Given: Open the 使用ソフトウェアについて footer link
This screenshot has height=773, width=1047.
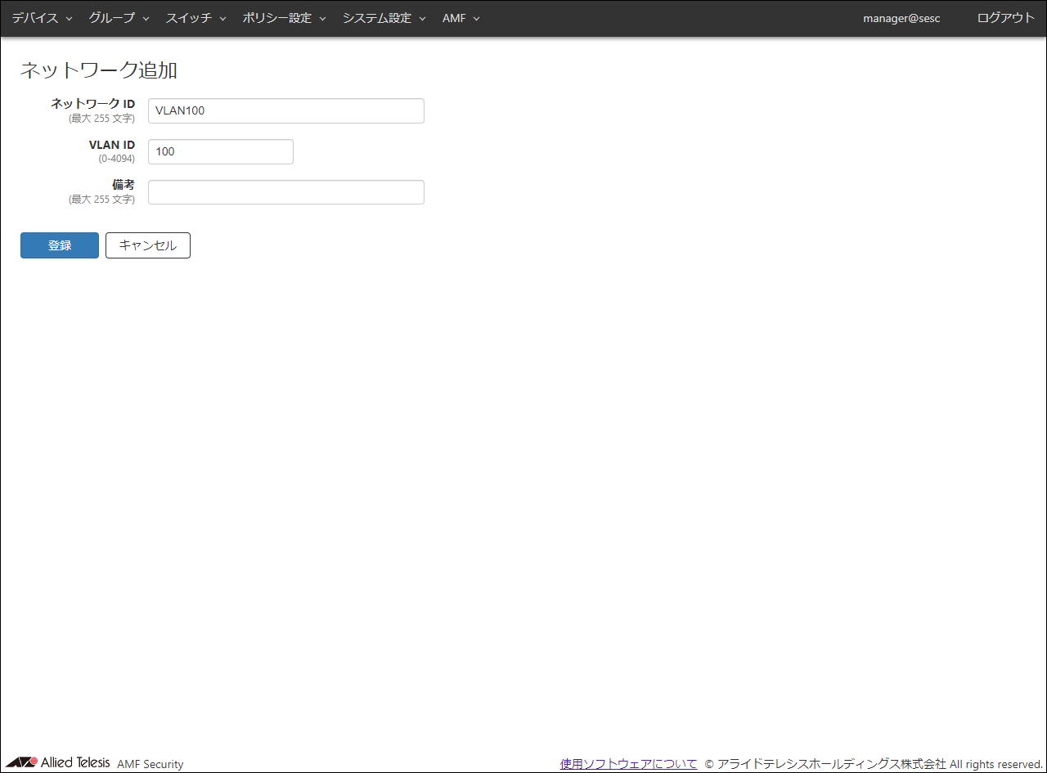Looking at the screenshot, I should 628,763.
